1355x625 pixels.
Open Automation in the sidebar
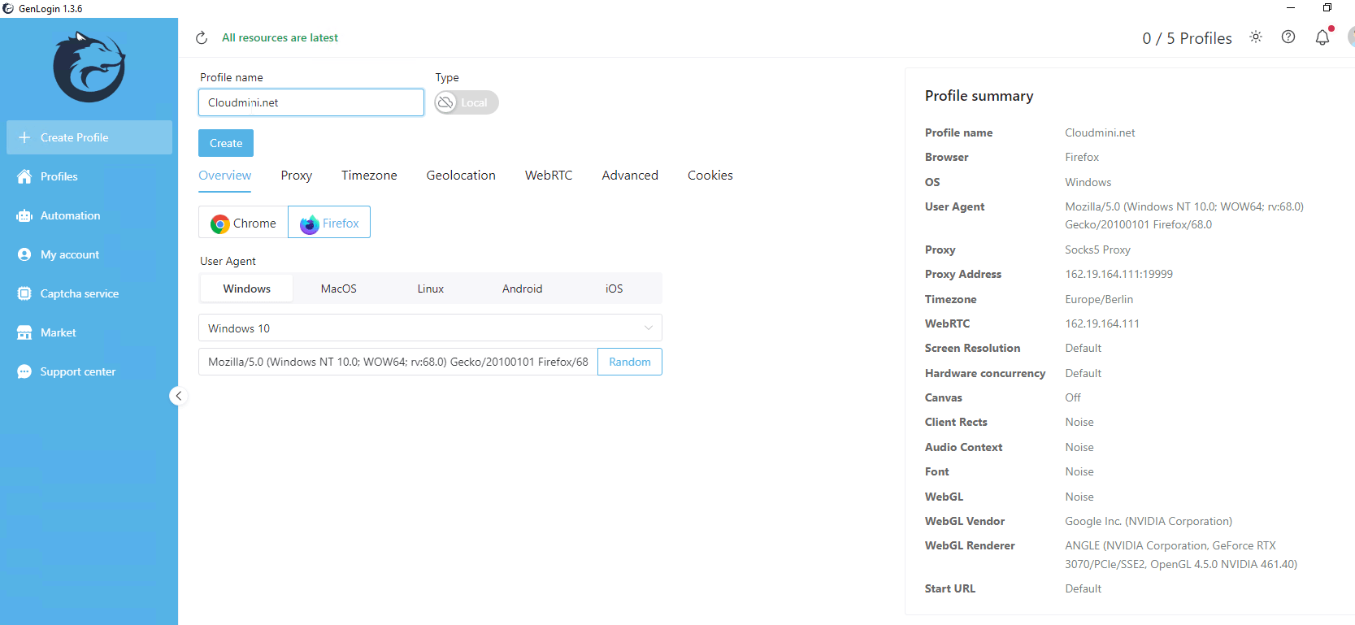89,215
